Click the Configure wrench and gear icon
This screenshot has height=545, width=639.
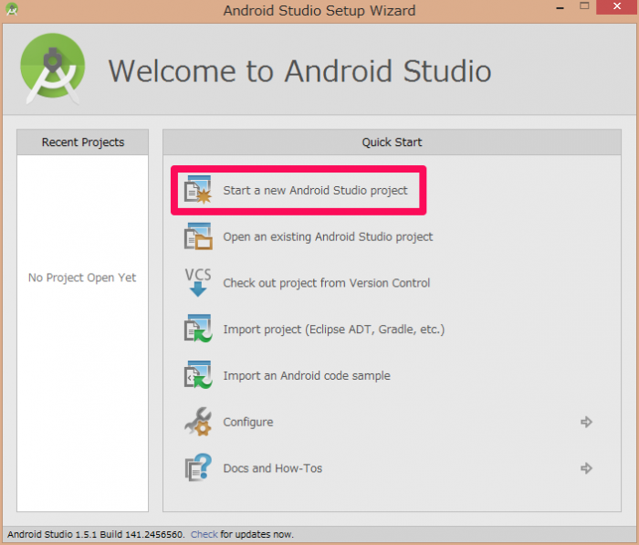(x=198, y=422)
